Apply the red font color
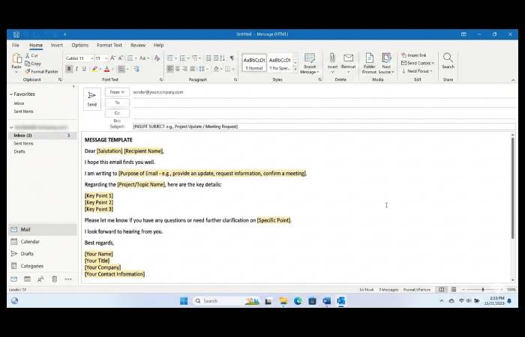The image size is (525, 337). (106, 69)
